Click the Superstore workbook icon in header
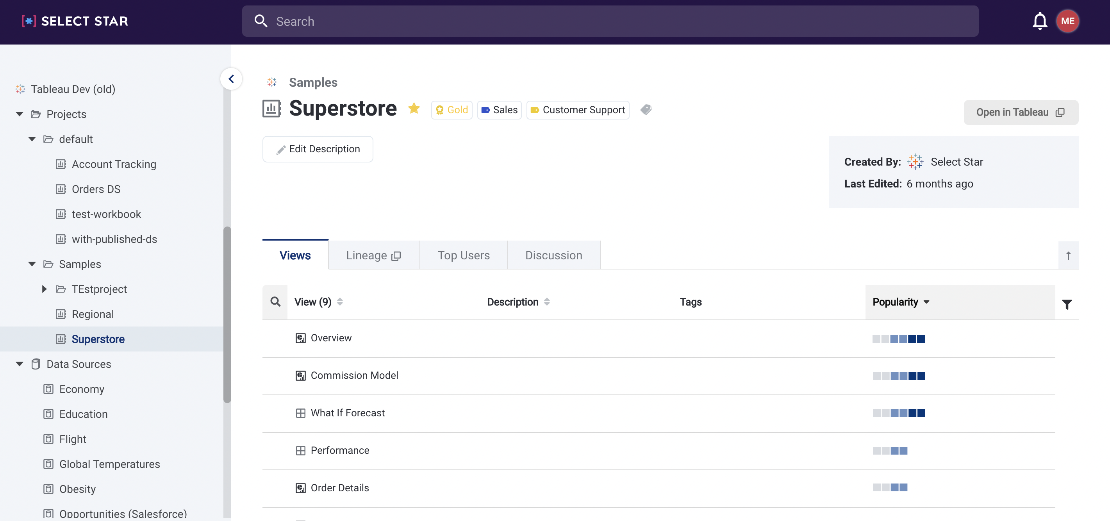The image size is (1110, 521). tap(272, 109)
